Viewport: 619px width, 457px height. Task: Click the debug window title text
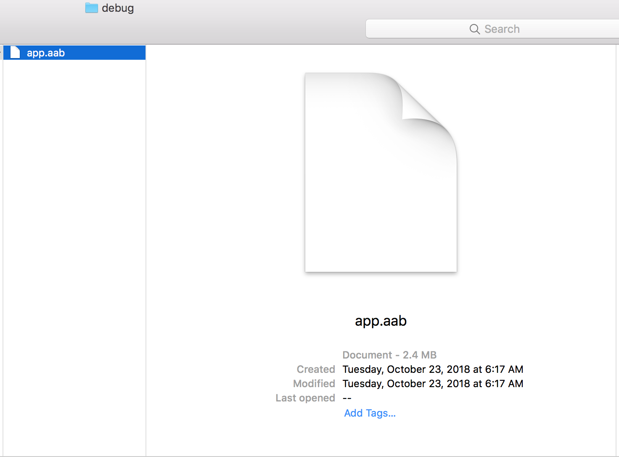pos(118,8)
